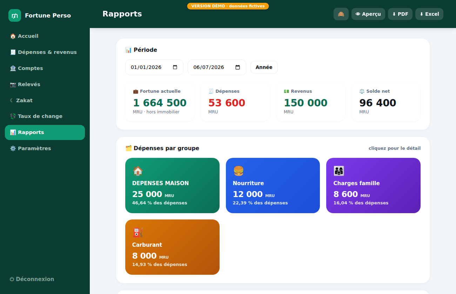Click the family icon on Charges famille card

pos(339,171)
